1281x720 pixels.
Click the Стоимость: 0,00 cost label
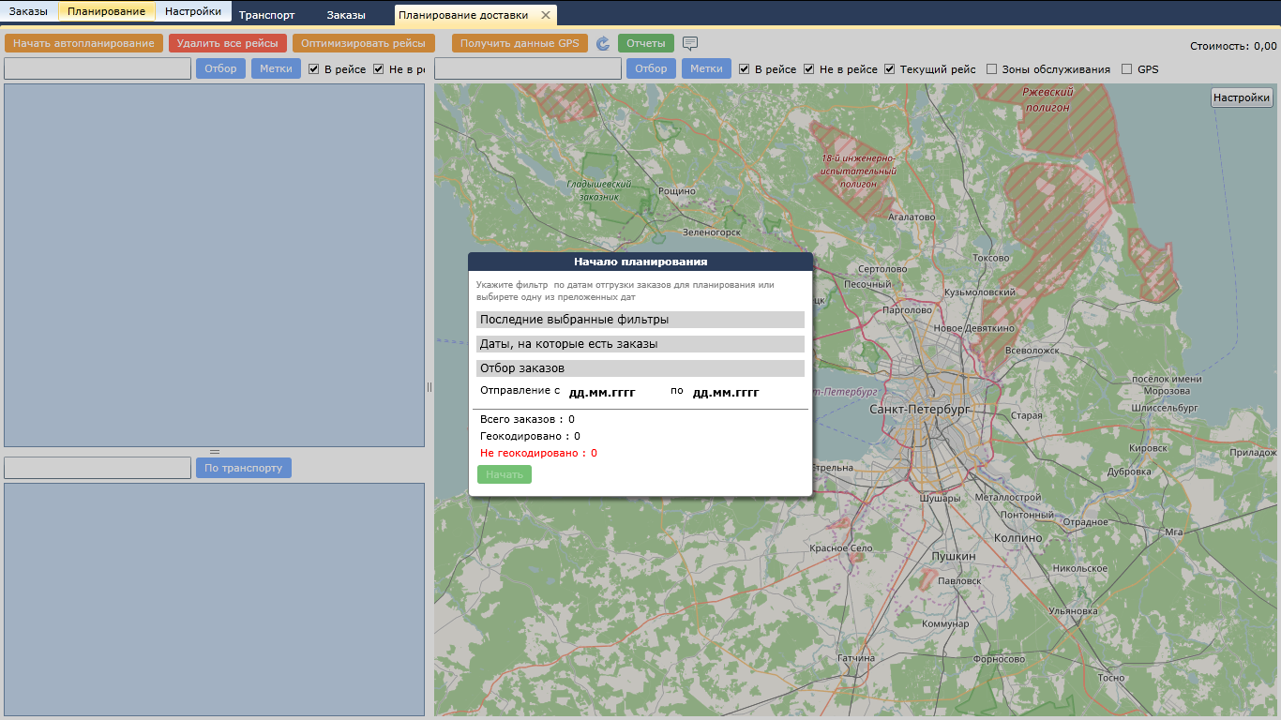pyautogui.click(x=1233, y=46)
